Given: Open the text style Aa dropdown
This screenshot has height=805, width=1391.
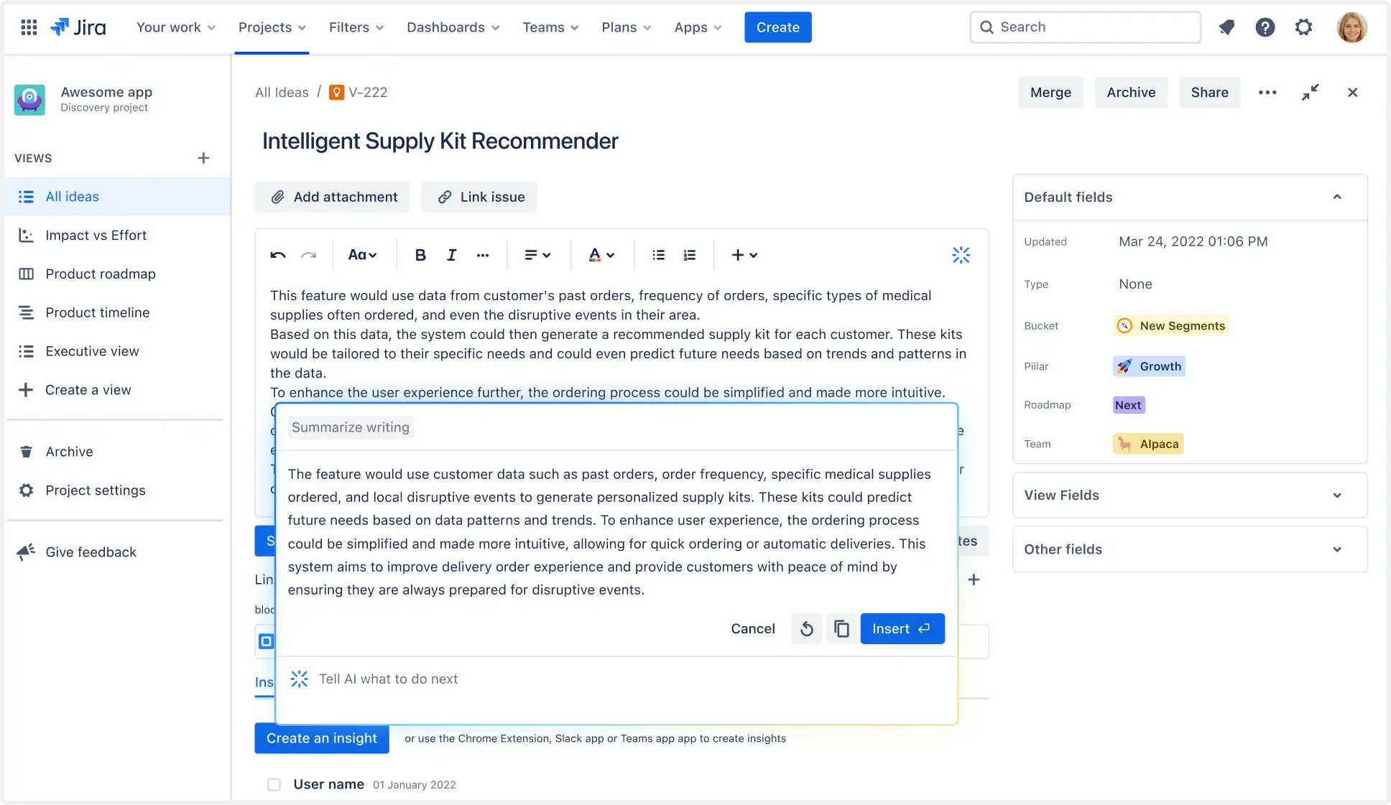Looking at the screenshot, I should coord(362,255).
